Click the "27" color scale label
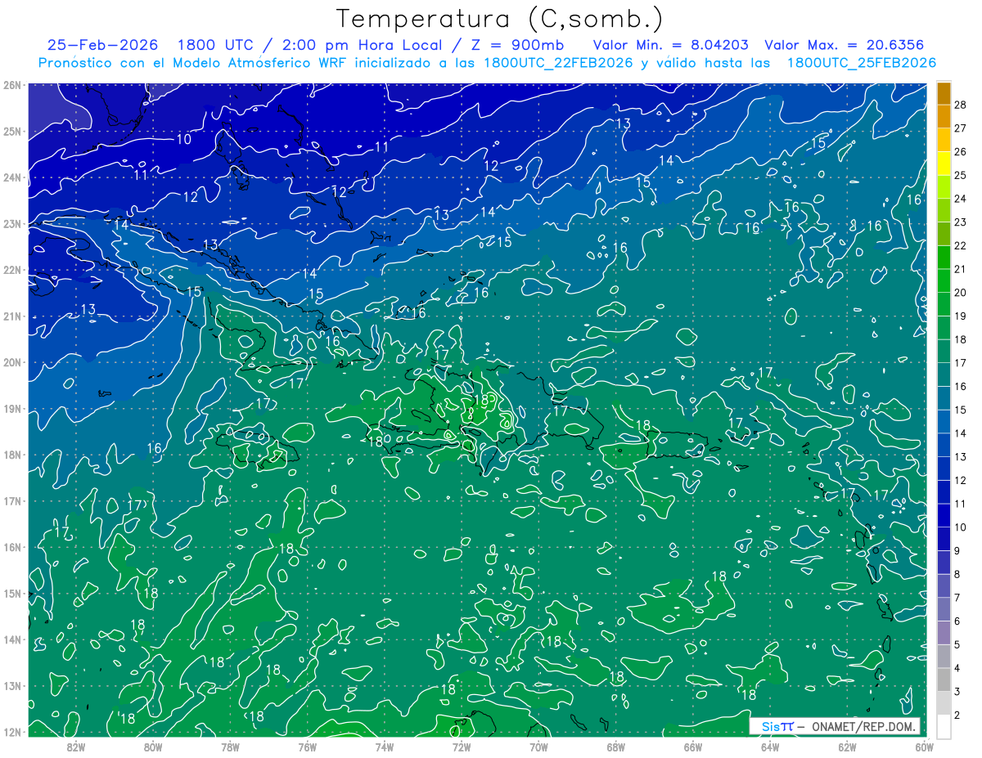This screenshot has height=758, width=982. 961,128
